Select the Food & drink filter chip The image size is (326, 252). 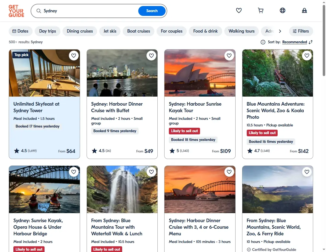coord(205,31)
